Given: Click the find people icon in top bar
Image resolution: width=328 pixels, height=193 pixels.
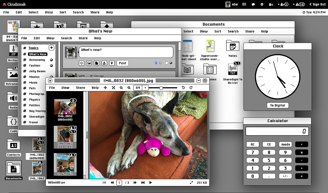Looking at the screenshot, I should coord(271,4).
